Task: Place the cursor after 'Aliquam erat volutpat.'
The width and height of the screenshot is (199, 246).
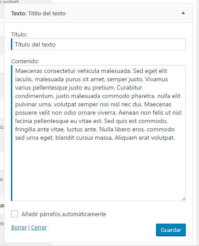Action: tap(175, 138)
